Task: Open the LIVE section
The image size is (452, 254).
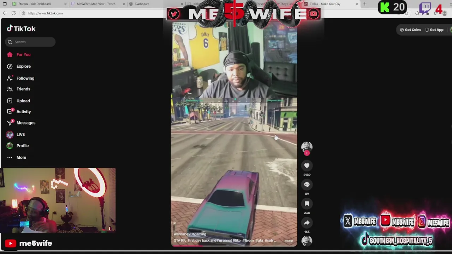Action: pyautogui.click(x=20, y=134)
